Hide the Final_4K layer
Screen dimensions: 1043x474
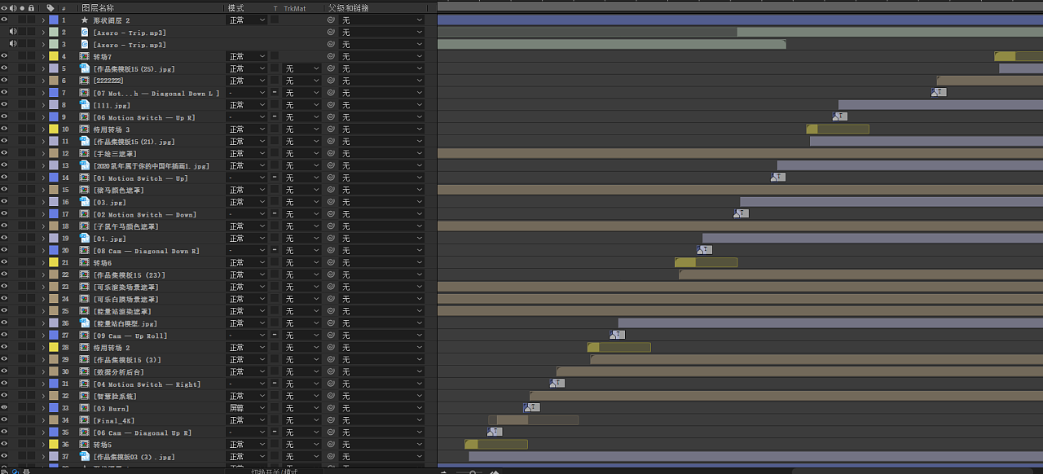4,420
